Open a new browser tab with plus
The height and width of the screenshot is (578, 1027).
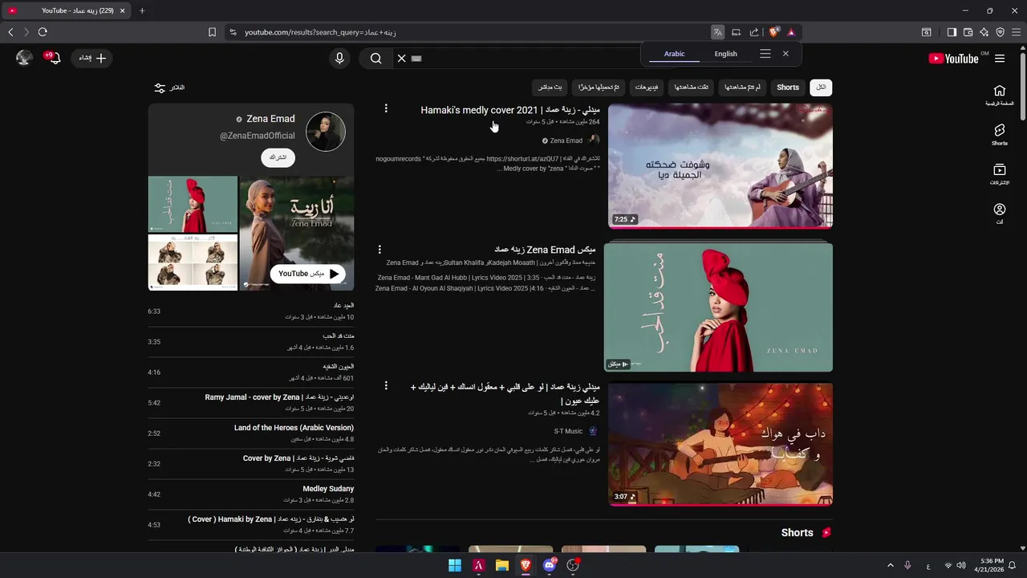click(142, 10)
